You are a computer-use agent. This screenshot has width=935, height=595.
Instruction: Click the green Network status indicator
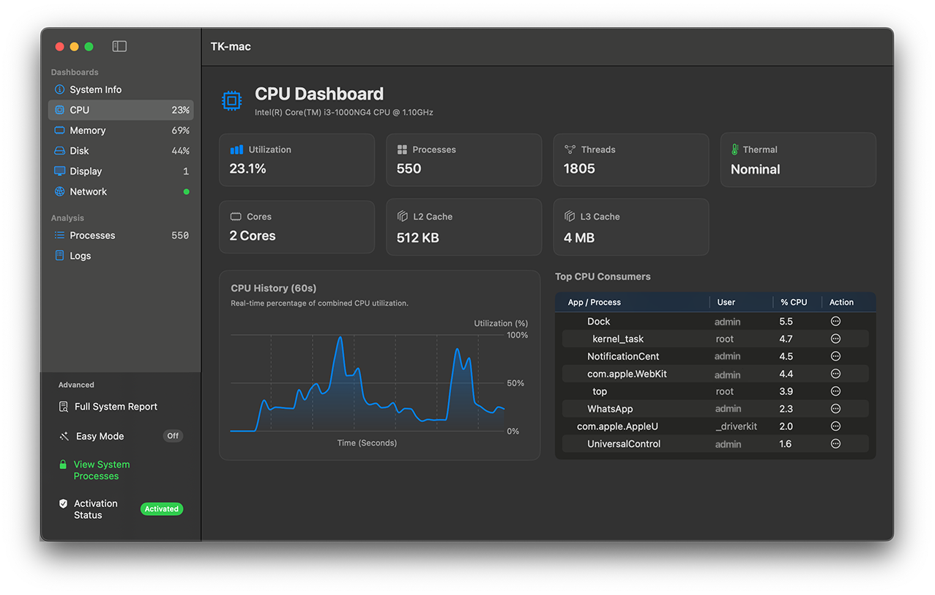coord(187,191)
